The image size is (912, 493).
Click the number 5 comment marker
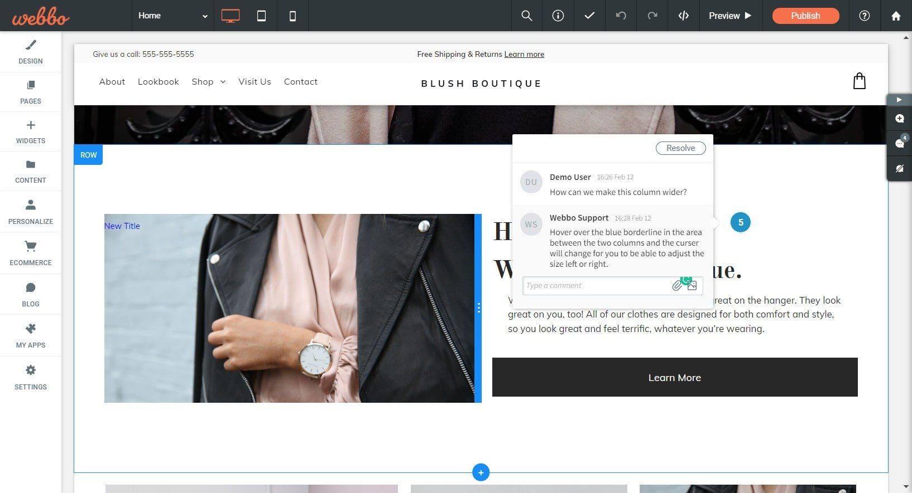pos(741,222)
